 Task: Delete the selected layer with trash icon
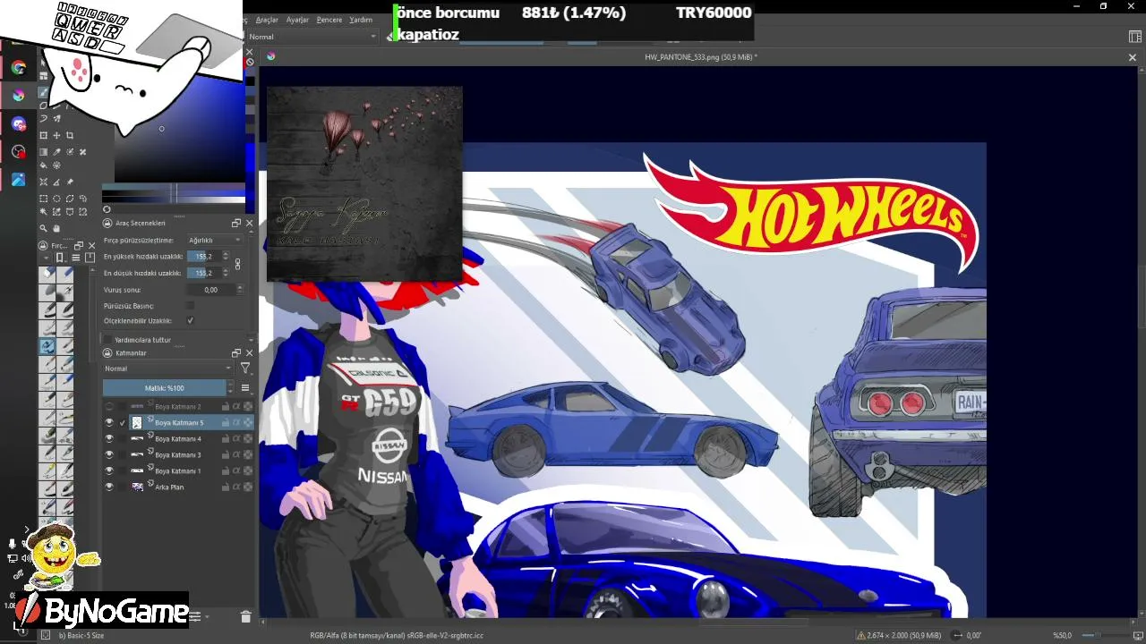pyautogui.click(x=246, y=616)
